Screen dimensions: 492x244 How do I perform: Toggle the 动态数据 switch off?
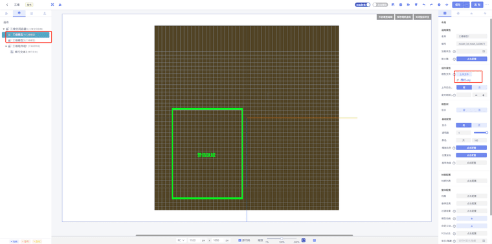[363, 5]
